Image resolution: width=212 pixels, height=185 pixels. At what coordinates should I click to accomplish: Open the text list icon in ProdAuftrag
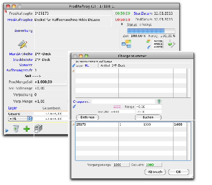158,44
